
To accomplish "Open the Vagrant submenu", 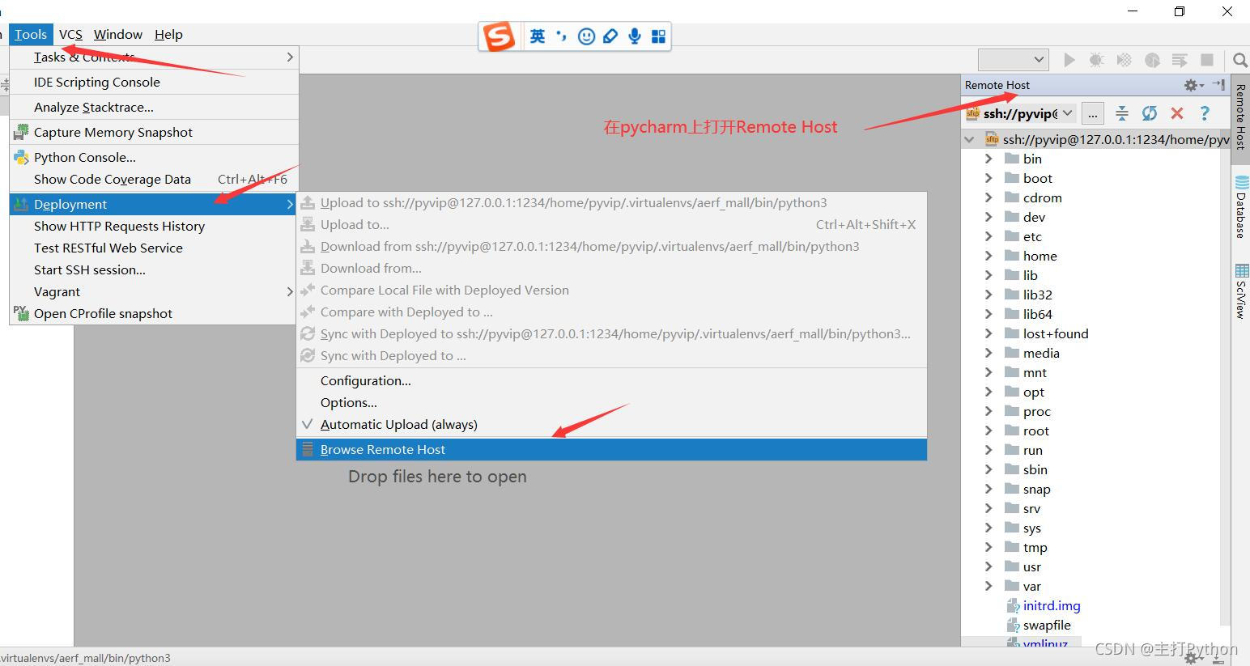I will pyautogui.click(x=154, y=292).
